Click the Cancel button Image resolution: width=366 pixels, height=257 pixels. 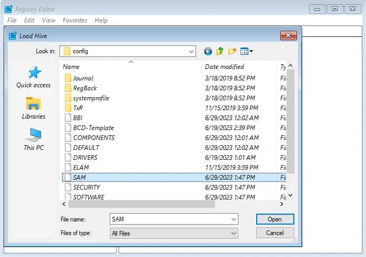275,233
